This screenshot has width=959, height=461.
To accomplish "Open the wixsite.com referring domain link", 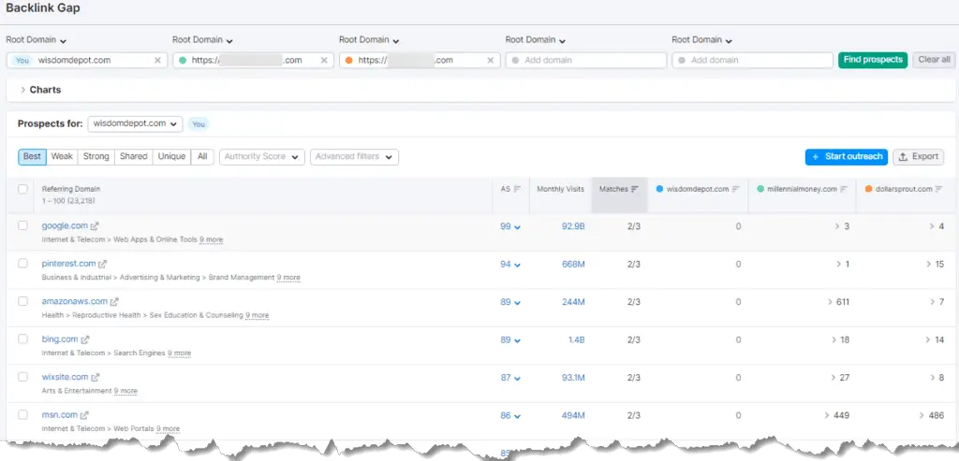I will click(65, 378).
